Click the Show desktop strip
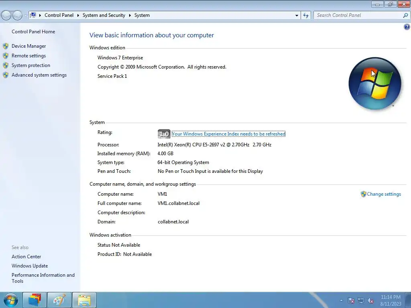Screen dimensions: 411x308 (x=408, y=300)
